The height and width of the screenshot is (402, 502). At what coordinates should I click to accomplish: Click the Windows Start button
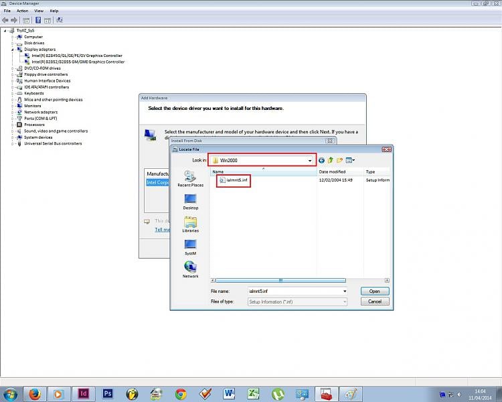[10, 394]
